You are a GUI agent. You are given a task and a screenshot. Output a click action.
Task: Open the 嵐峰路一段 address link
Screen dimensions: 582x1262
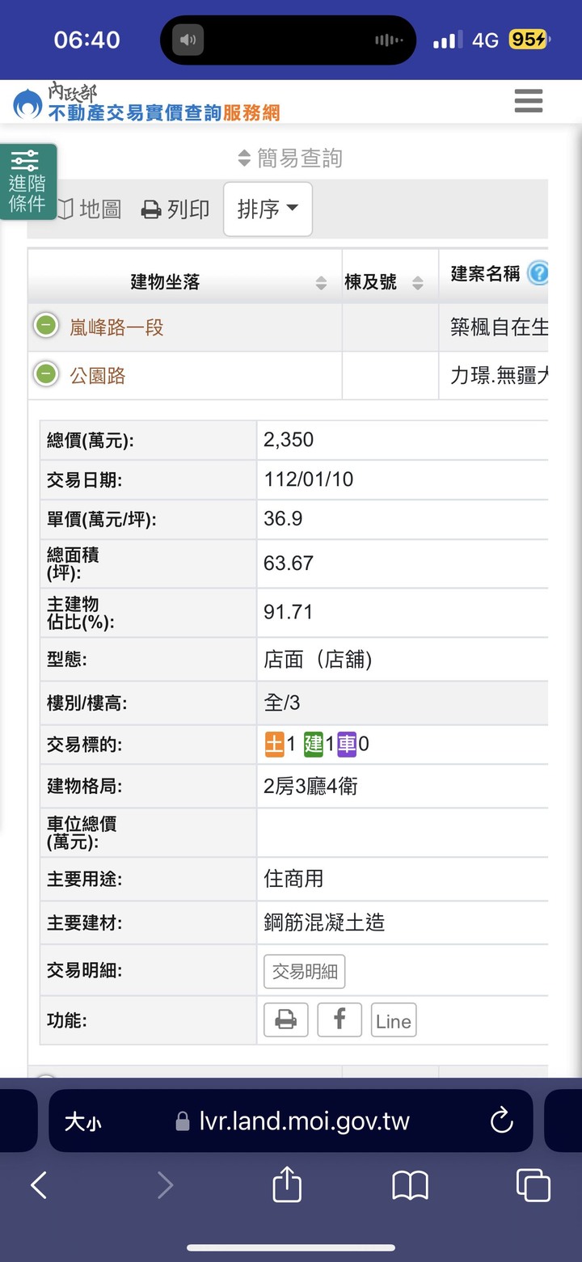pyautogui.click(x=116, y=327)
